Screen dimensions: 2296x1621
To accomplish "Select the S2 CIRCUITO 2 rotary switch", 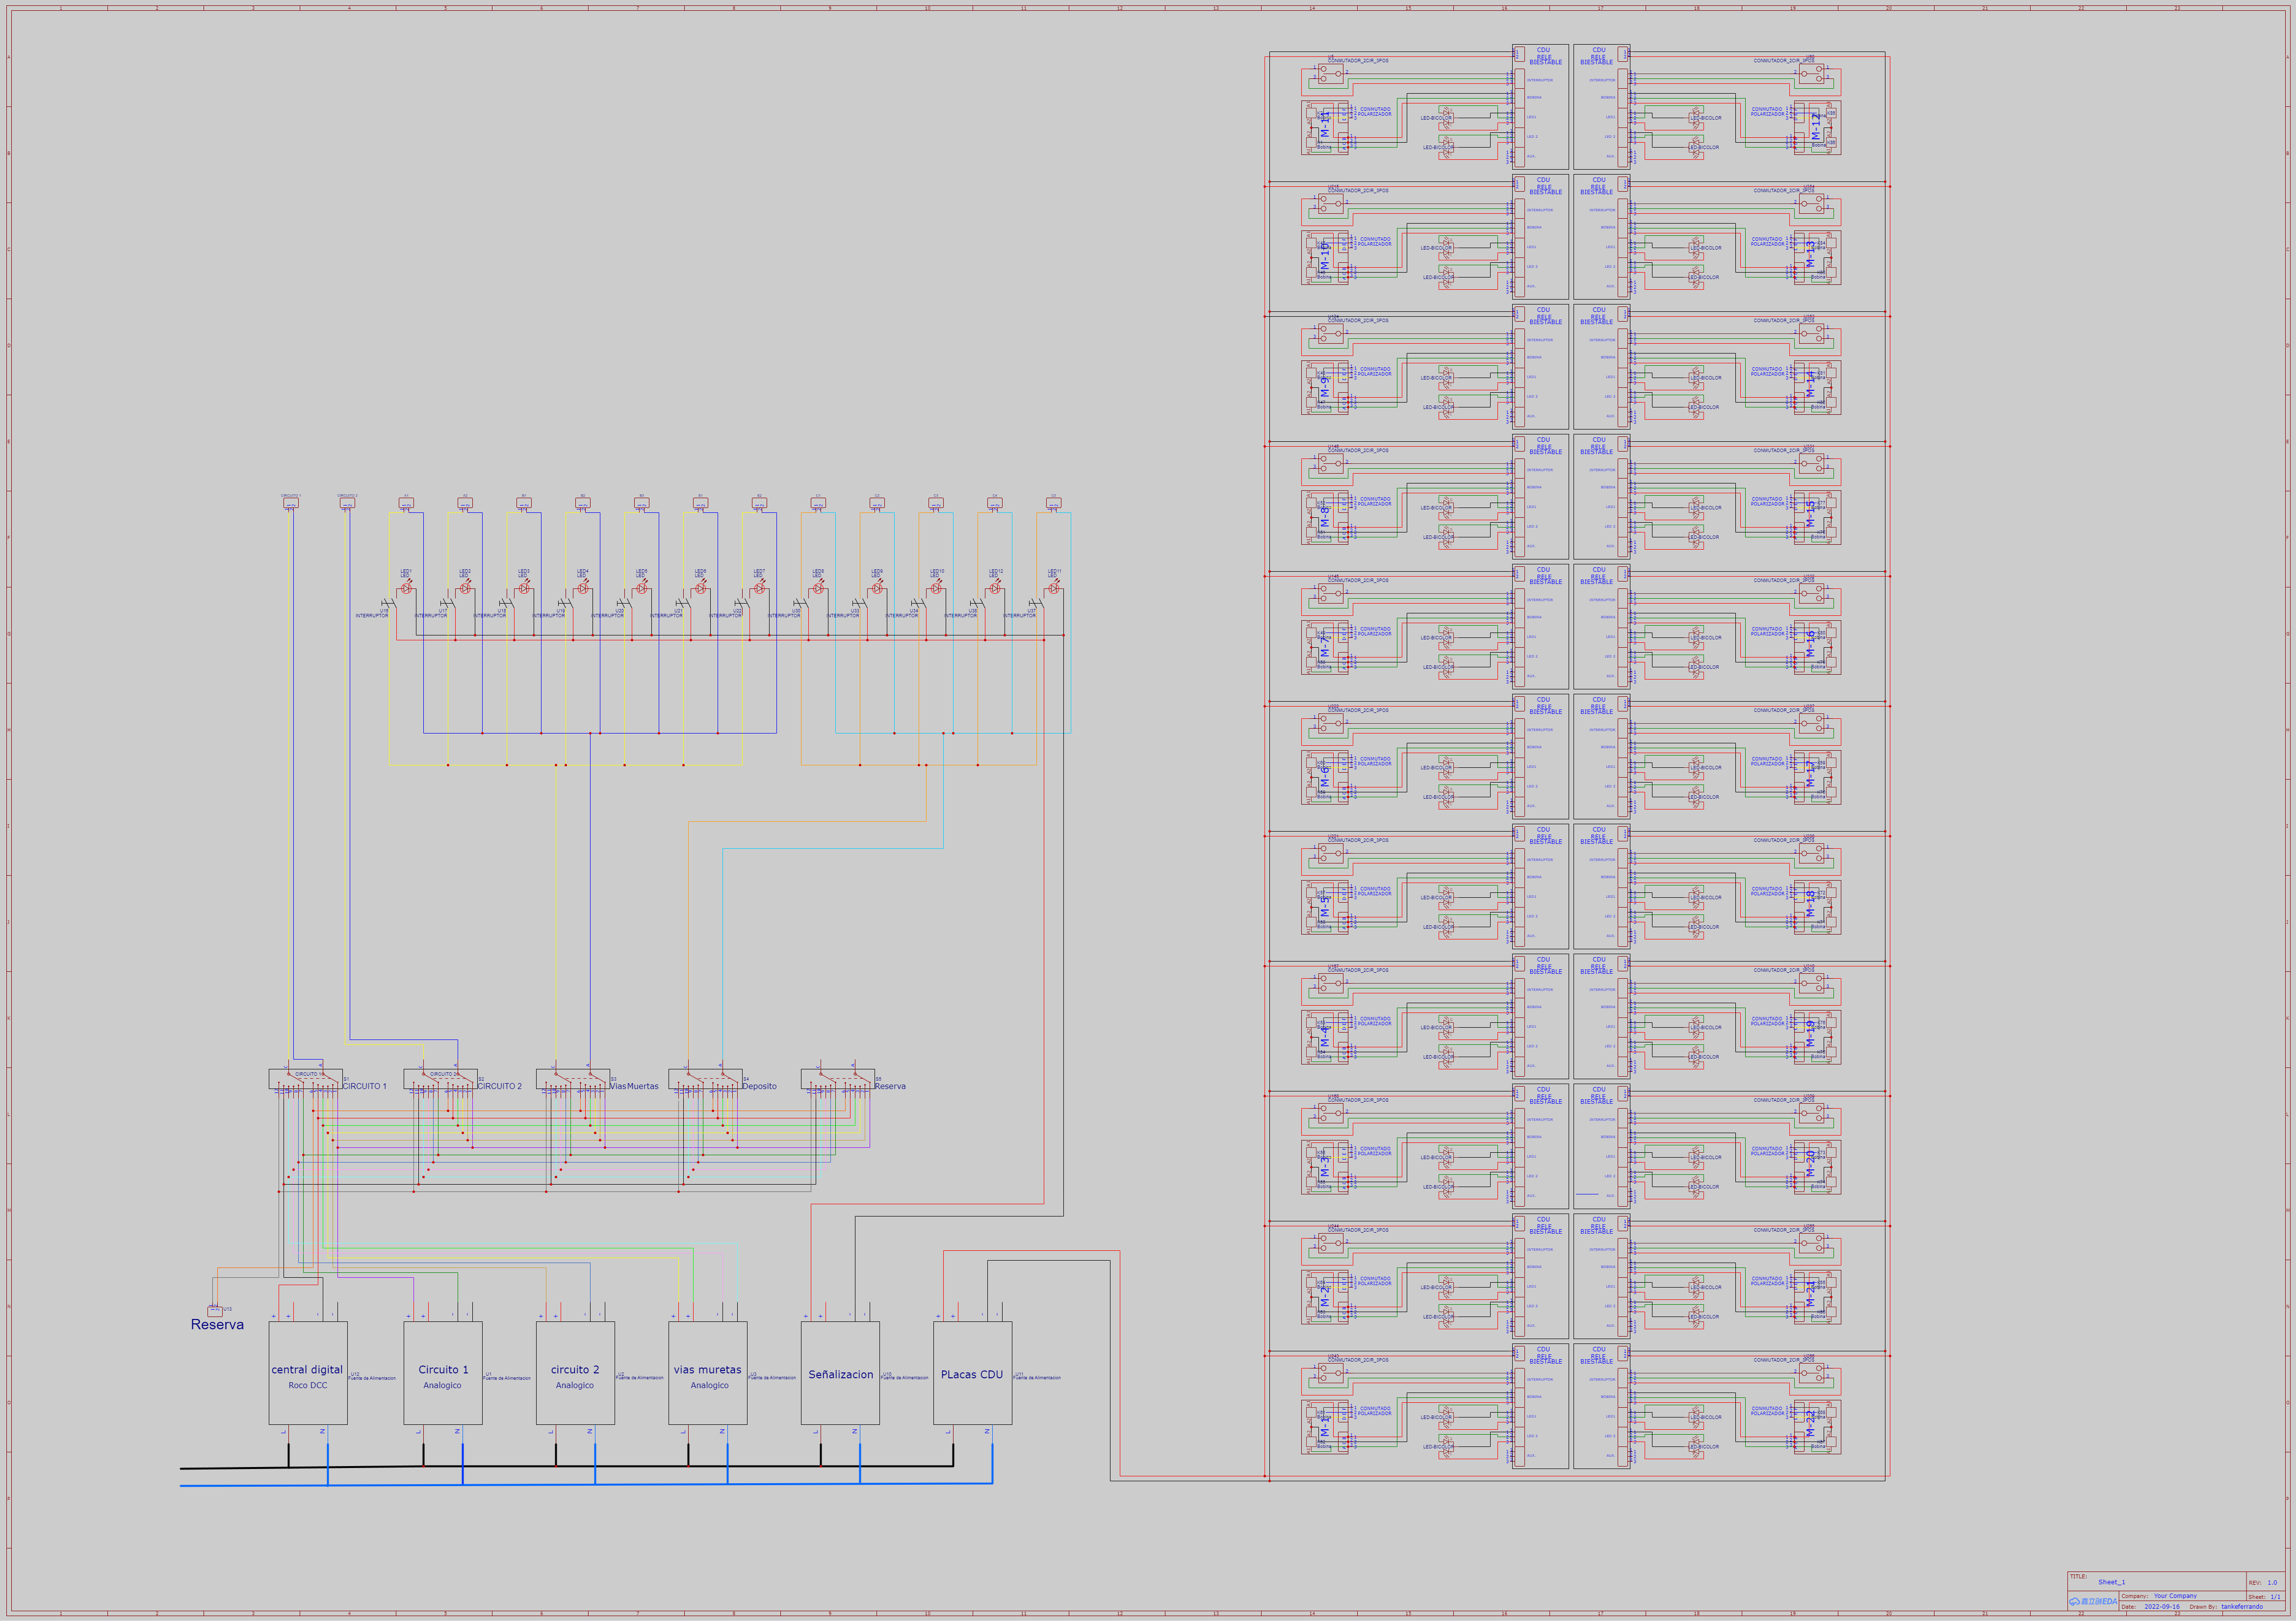I will [x=440, y=1079].
